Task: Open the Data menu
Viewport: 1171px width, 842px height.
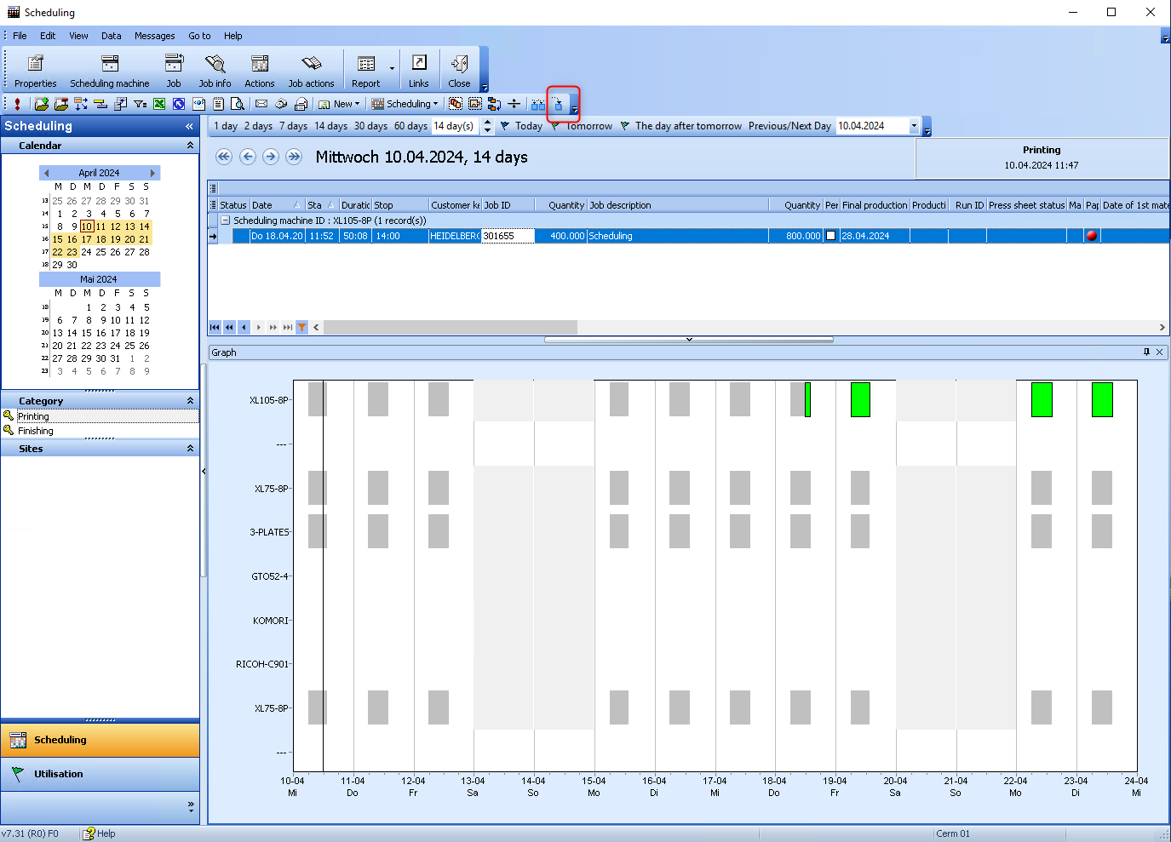Action: [x=111, y=36]
